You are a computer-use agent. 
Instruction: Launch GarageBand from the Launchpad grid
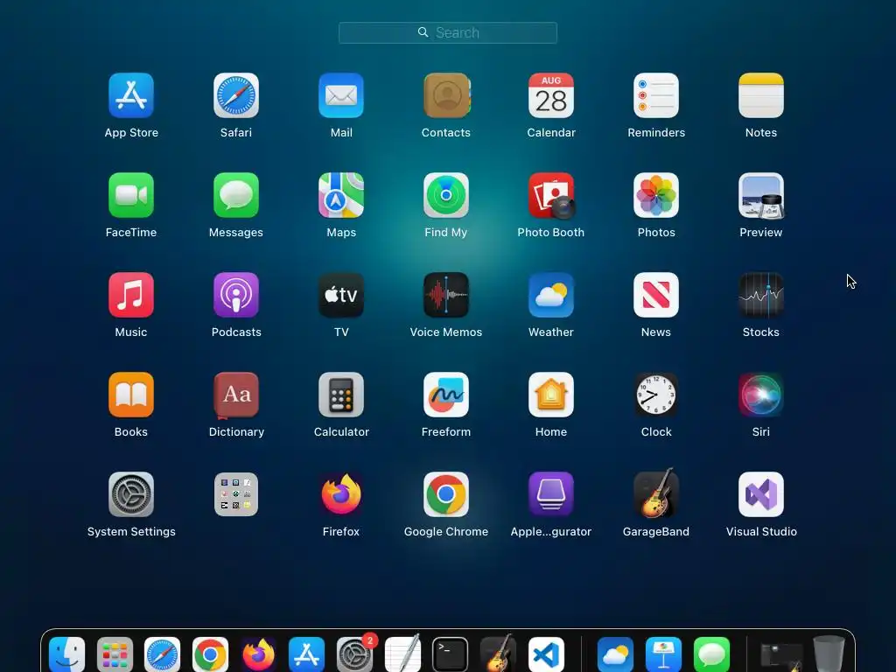click(656, 493)
